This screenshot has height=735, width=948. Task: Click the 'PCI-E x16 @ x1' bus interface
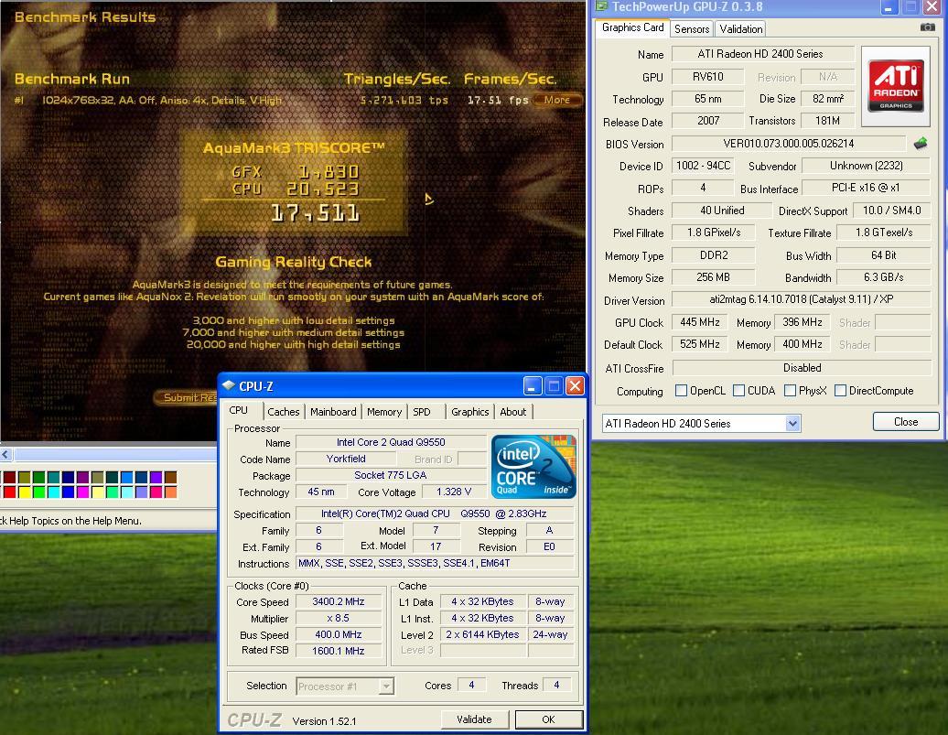866,189
